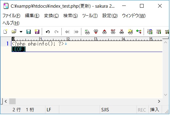Open the ウィンドウ(W) menu
The image size is (170, 115).
[x=134, y=16]
